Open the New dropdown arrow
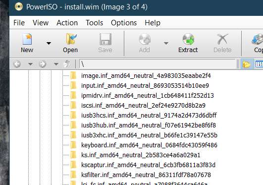The image size is (263, 185). pos(49,43)
